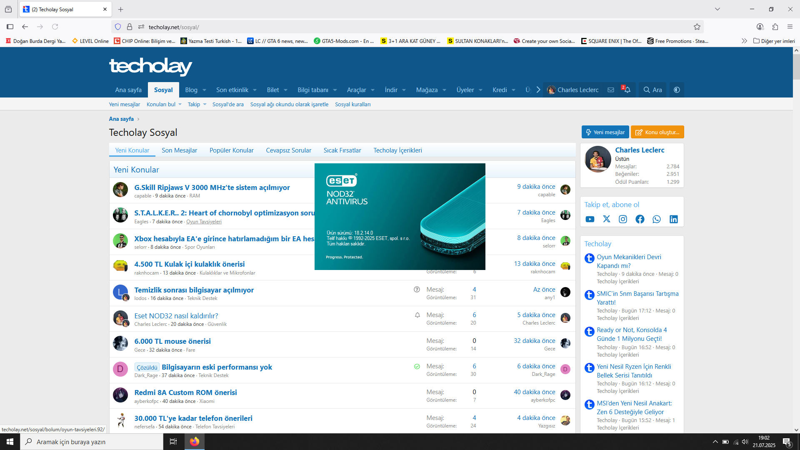
Task: Click Sosyal ağı okundu olarak işaretle
Action: click(289, 105)
